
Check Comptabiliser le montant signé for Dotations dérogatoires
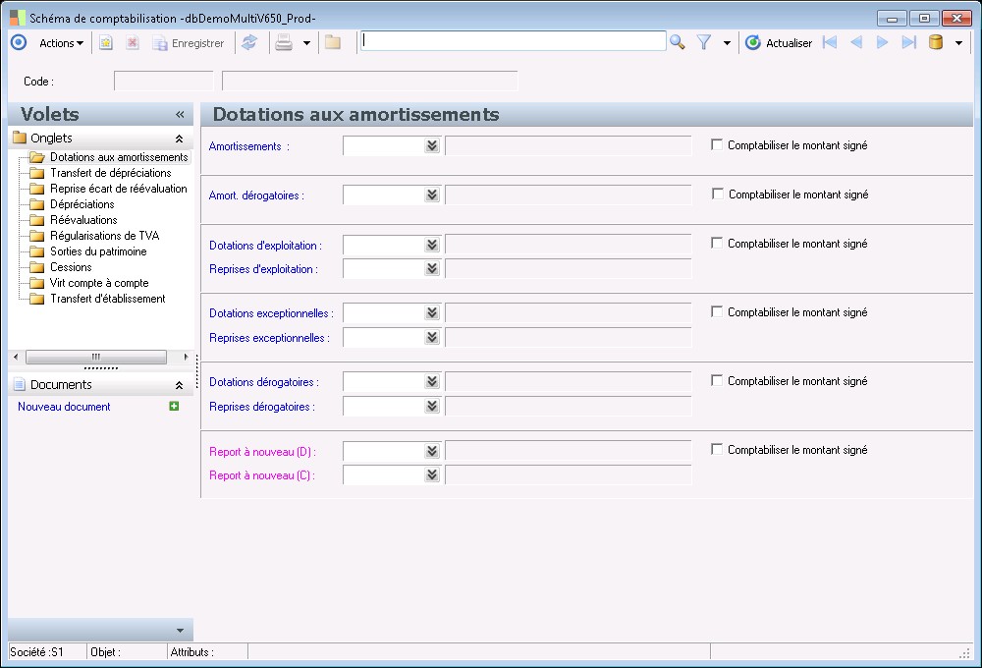coord(717,380)
